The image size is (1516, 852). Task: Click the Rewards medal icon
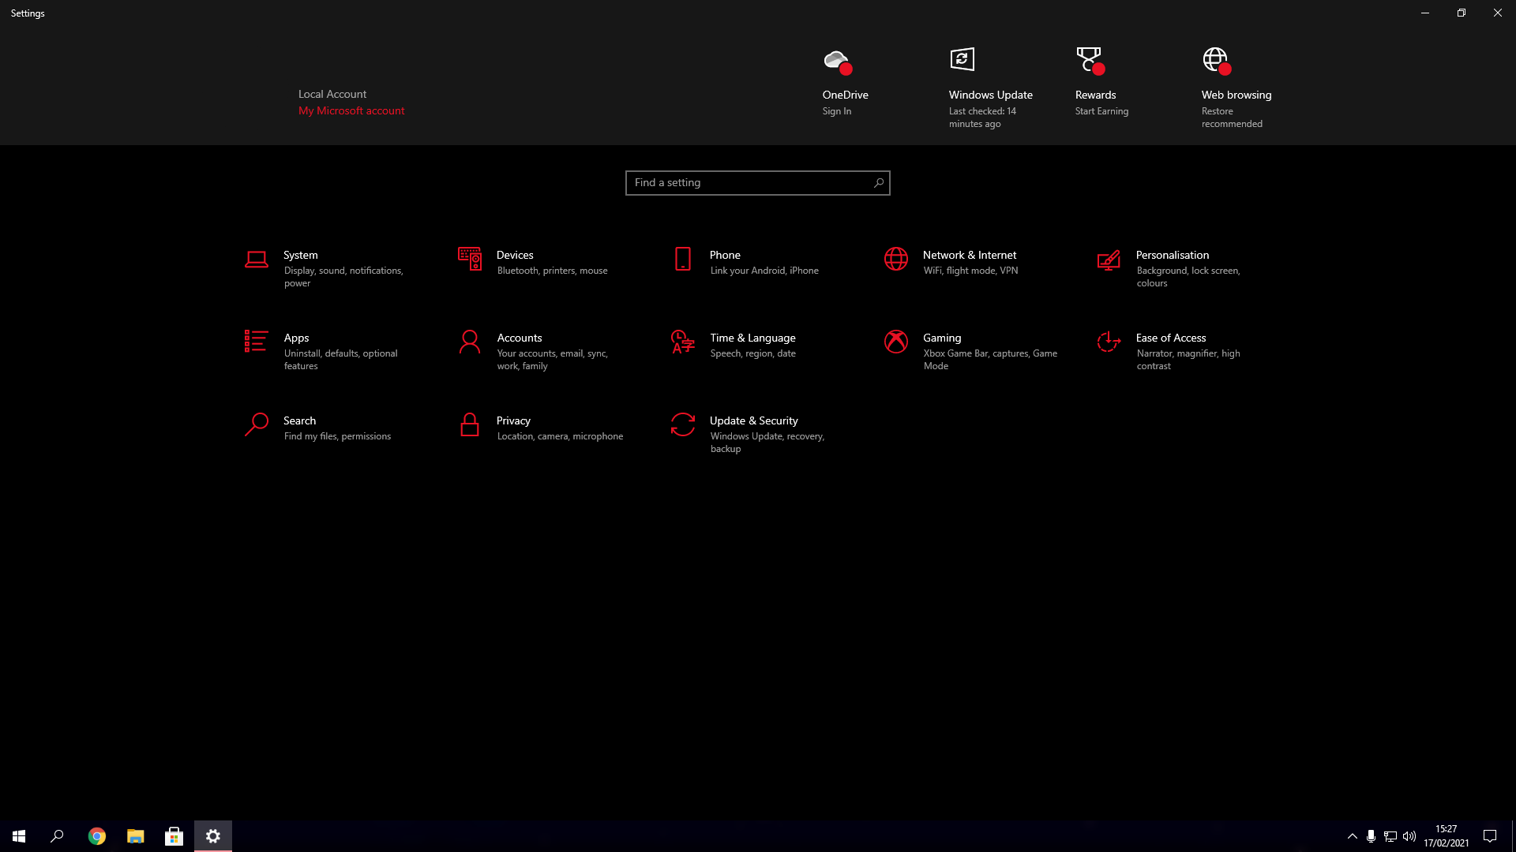point(1090,60)
